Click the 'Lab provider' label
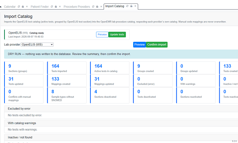The width and height of the screenshot is (238, 143). tap(12, 45)
